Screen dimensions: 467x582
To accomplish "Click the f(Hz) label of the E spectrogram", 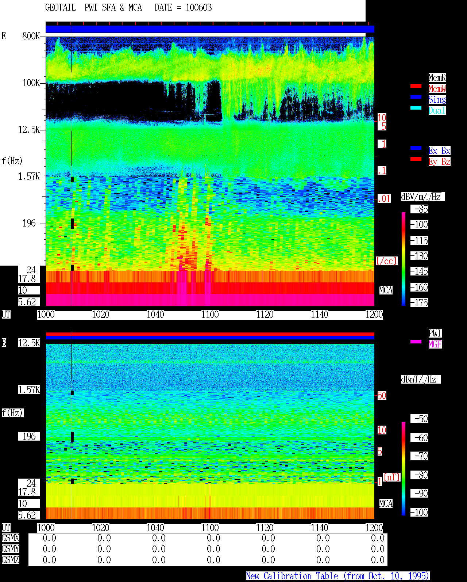I will click(x=12, y=161).
